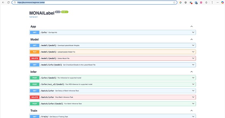Click the DELETE badge for Delete Model File
The height and width of the screenshot is (118, 225).
tap(35, 58)
